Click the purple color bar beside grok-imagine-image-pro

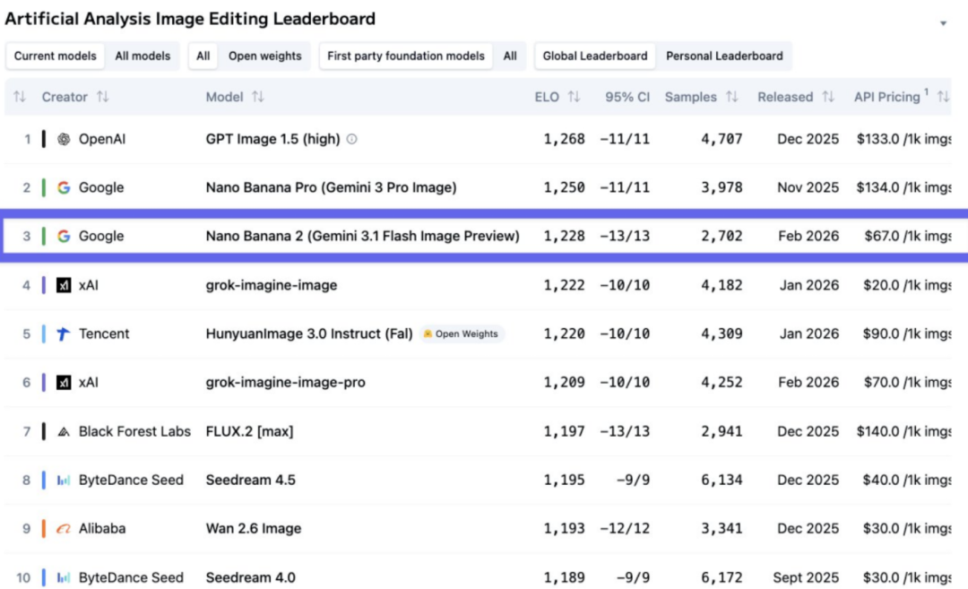coord(44,383)
